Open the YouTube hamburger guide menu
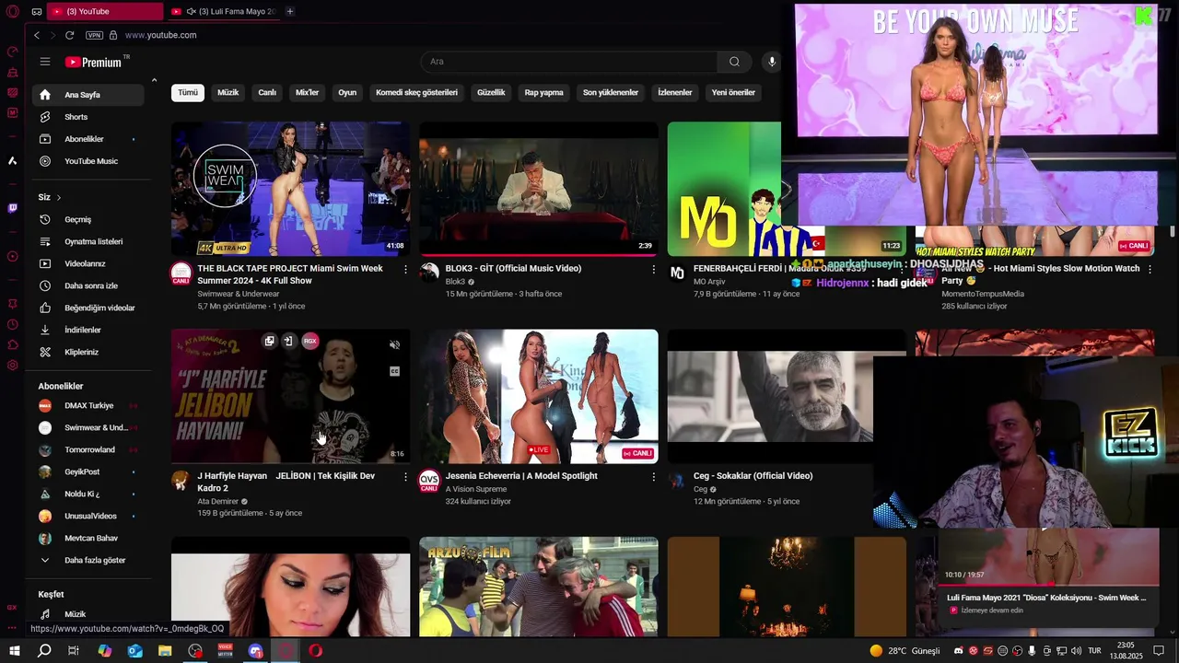This screenshot has width=1179, height=663. tap(44, 62)
